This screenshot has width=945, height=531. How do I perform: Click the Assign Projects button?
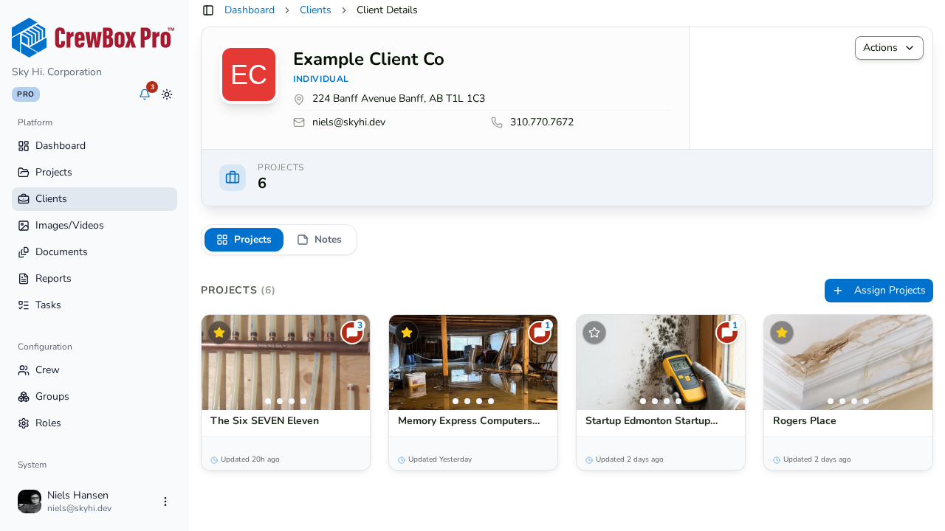(x=879, y=291)
